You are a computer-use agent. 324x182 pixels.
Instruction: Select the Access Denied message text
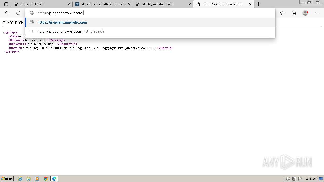point(36,40)
